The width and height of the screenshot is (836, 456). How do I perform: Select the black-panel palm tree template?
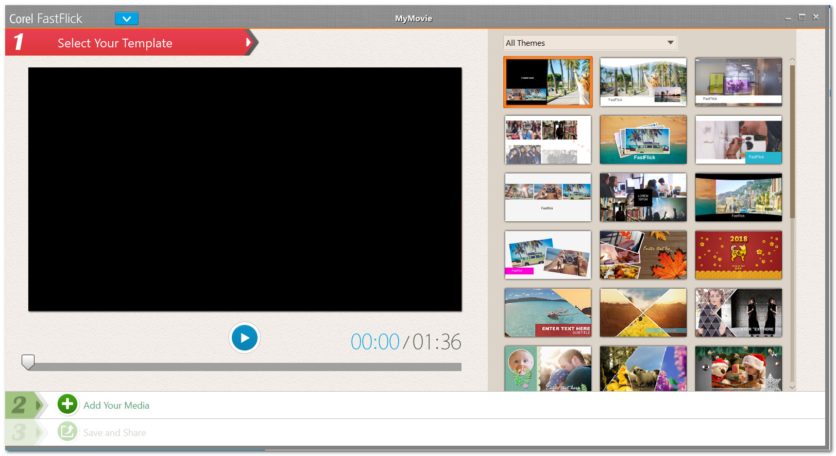548,82
